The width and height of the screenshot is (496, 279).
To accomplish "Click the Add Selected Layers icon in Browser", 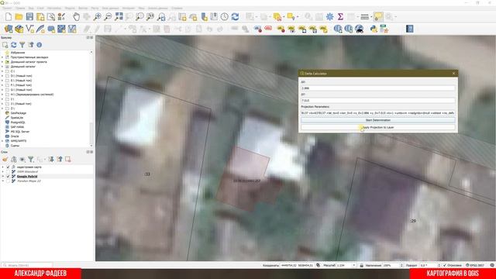I will coord(5,45).
